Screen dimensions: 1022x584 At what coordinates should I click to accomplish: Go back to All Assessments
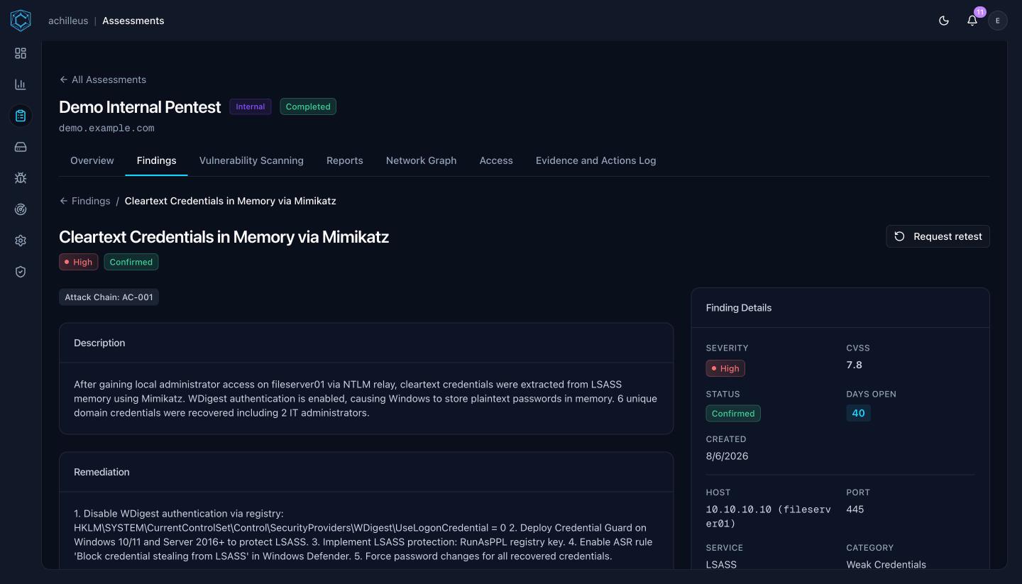(x=103, y=79)
